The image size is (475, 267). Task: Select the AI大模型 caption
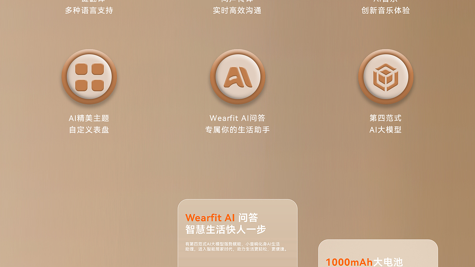pyautogui.click(x=386, y=130)
